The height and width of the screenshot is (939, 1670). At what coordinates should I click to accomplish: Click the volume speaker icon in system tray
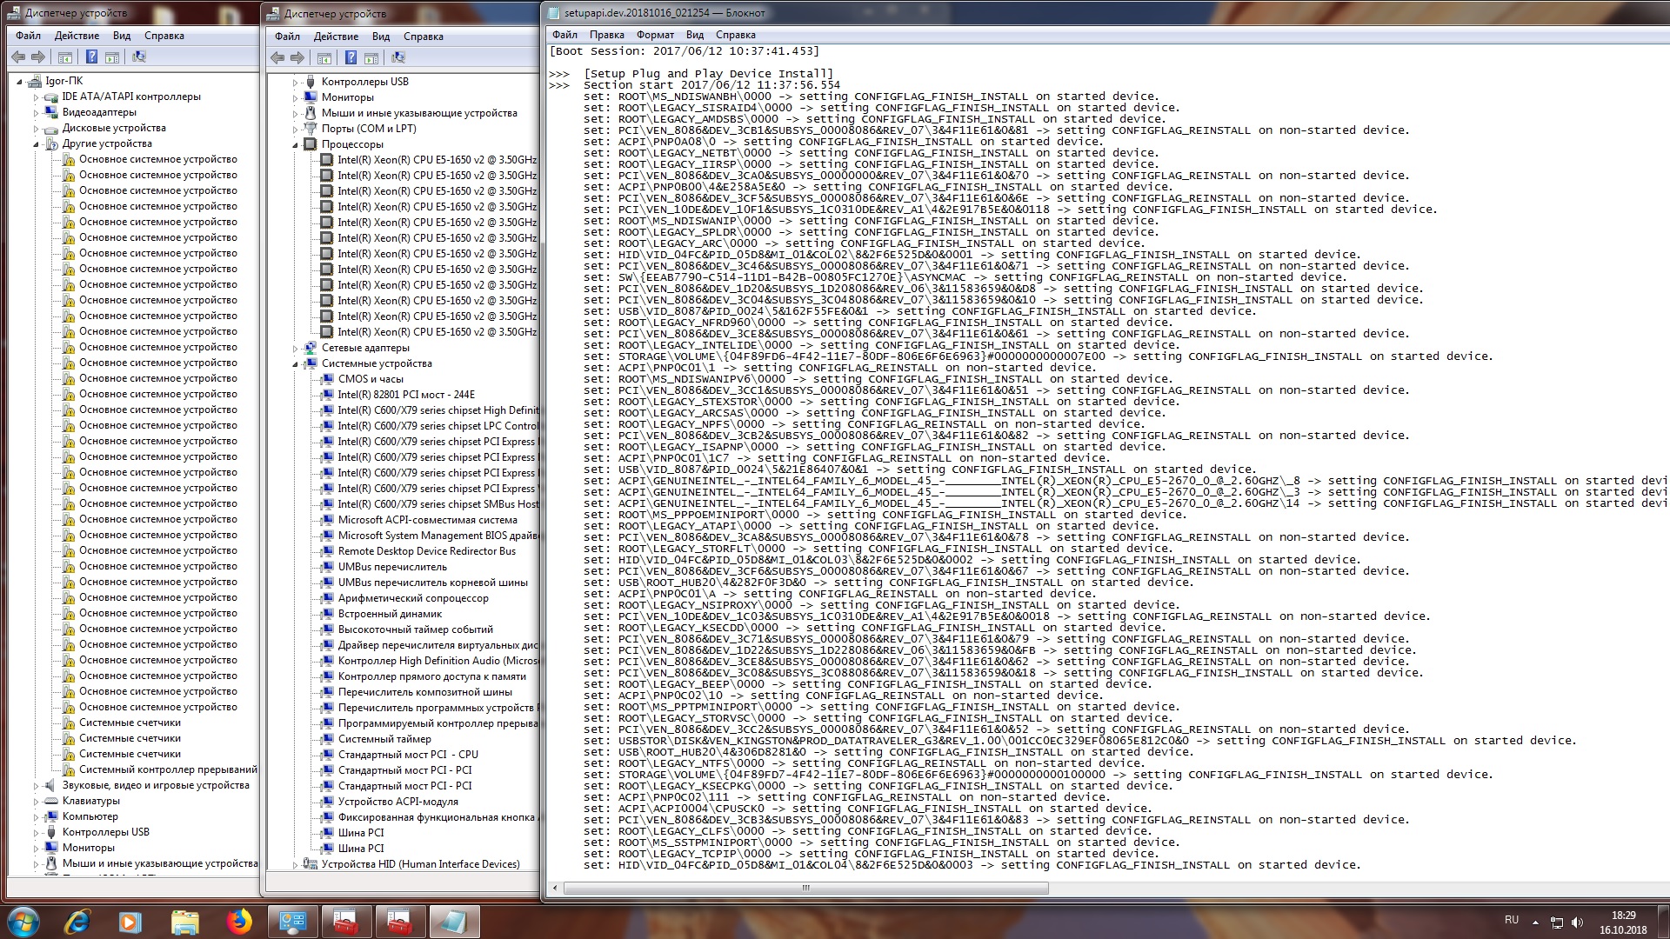1578,922
